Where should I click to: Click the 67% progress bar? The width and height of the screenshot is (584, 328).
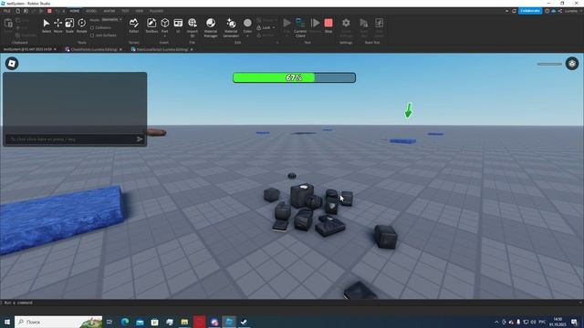pyautogui.click(x=294, y=77)
